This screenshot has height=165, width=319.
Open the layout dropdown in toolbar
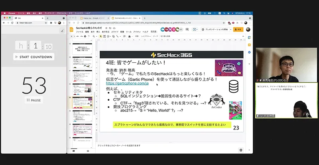pos(146,36)
